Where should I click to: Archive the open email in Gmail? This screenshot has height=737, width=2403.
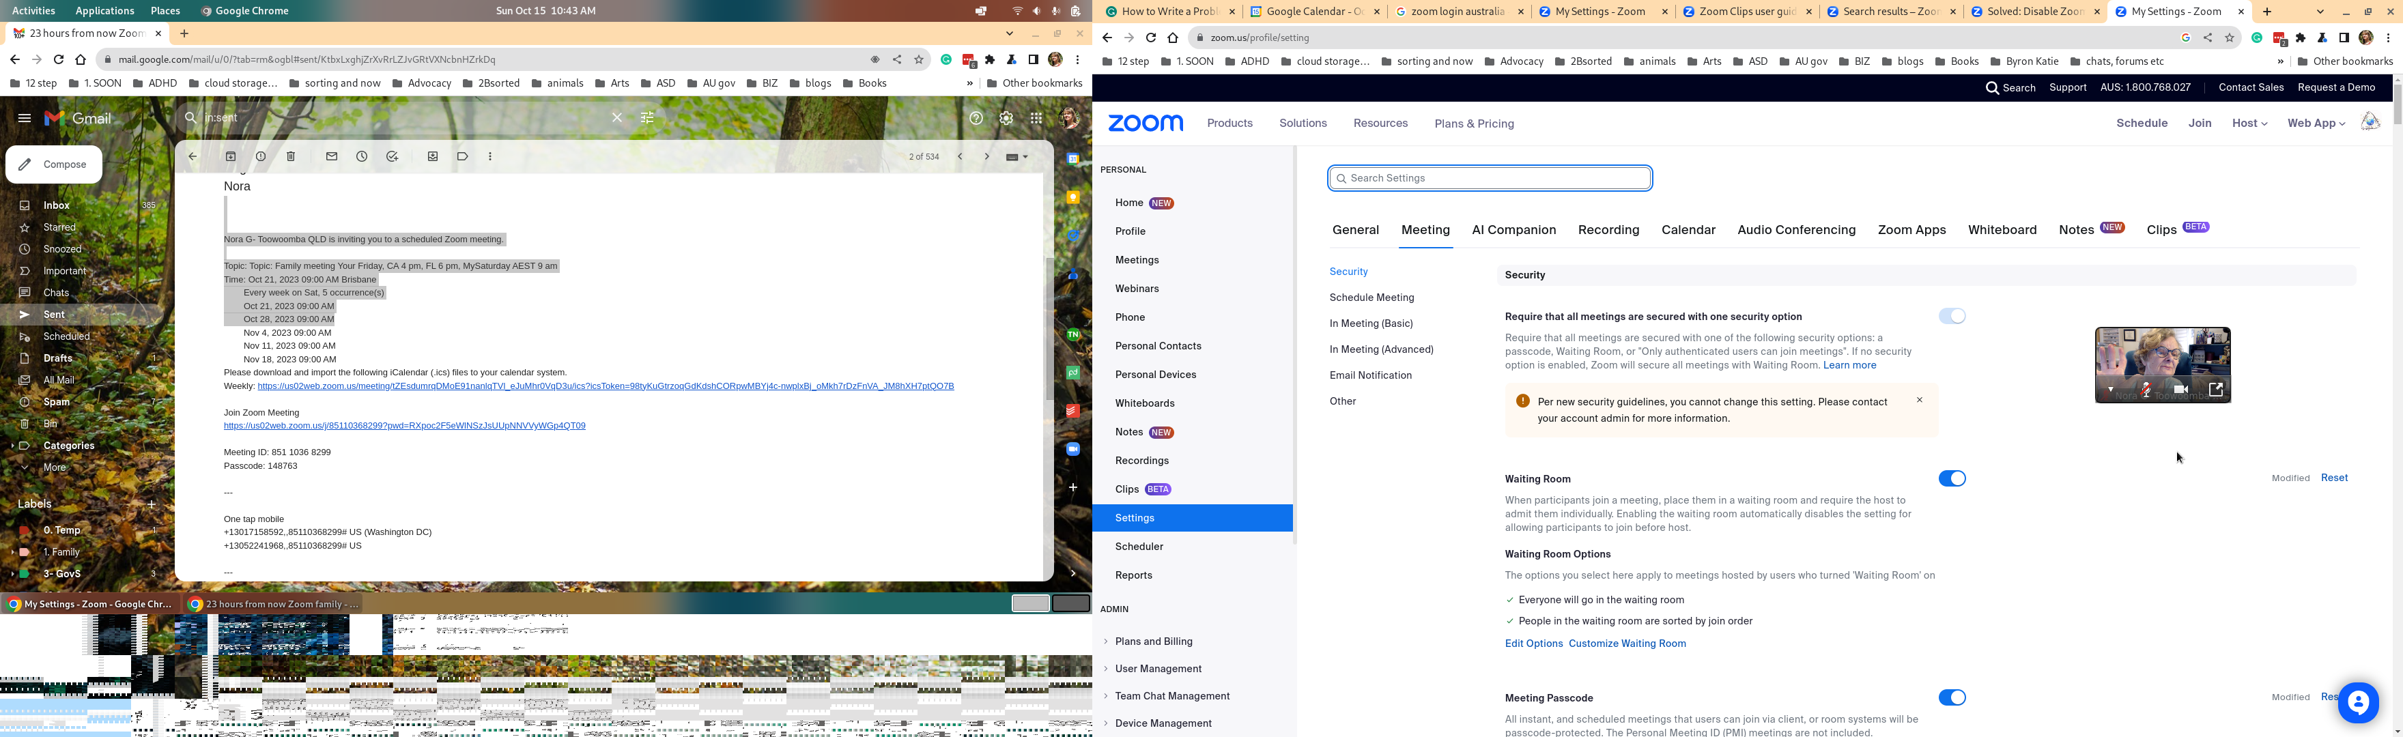pos(231,157)
